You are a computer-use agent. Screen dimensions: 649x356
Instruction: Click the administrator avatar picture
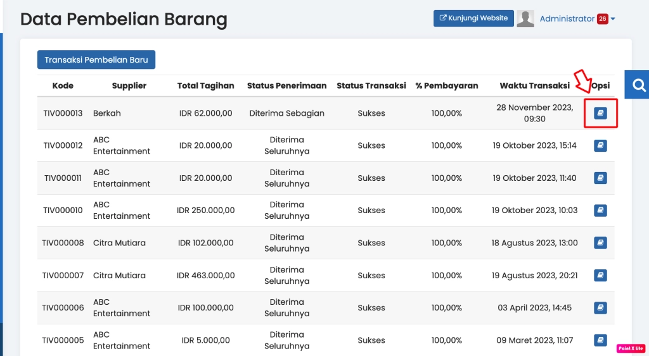tap(525, 19)
